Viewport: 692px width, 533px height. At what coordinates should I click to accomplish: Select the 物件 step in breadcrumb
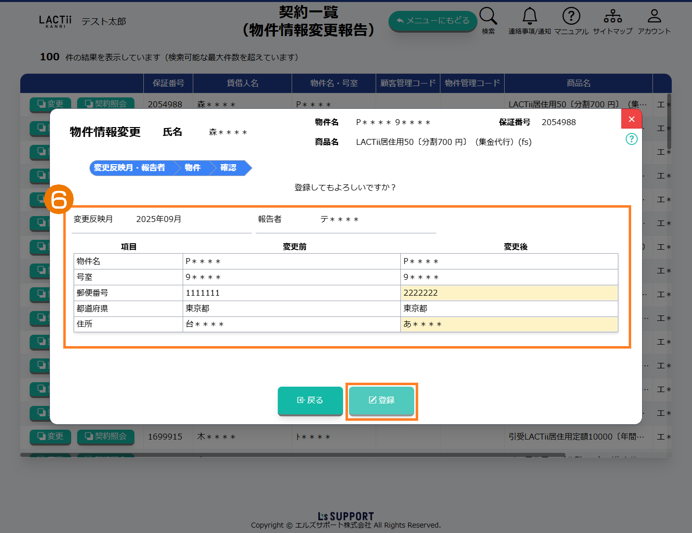click(193, 168)
